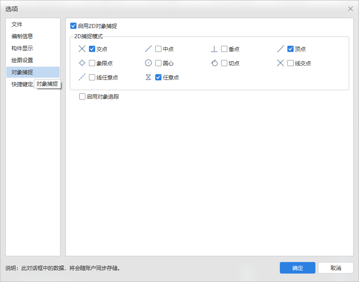Confirm settings with the 确定 button
This screenshot has height=282, width=359.
297,268
